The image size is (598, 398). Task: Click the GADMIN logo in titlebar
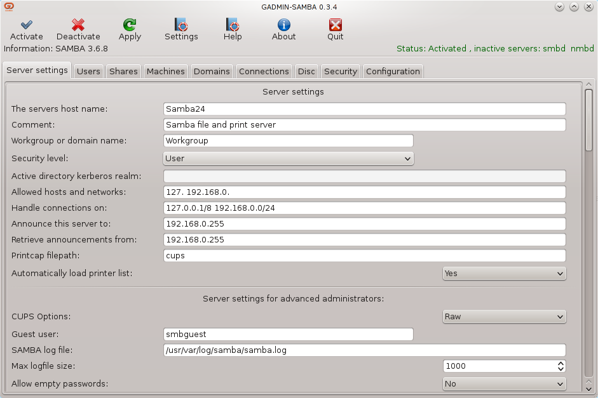(8, 7)
